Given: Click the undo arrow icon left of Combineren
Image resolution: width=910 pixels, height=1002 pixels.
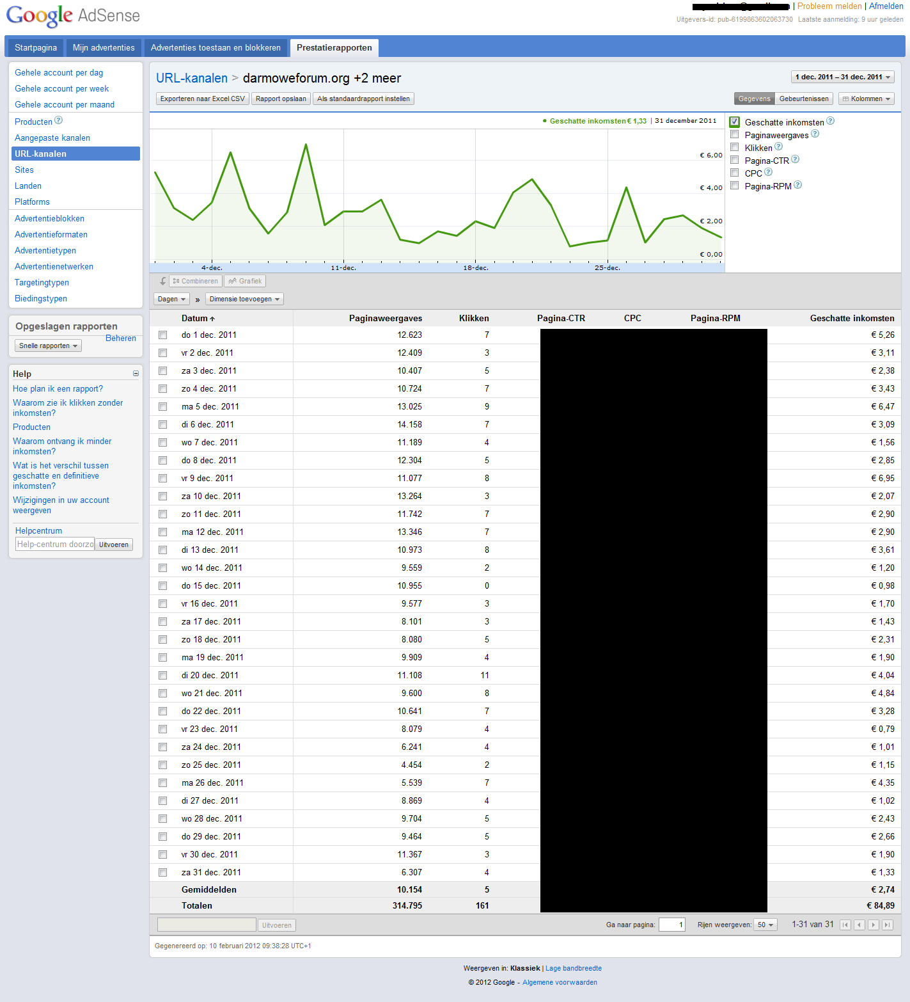Looking at the screenshot, I should 162,281.
